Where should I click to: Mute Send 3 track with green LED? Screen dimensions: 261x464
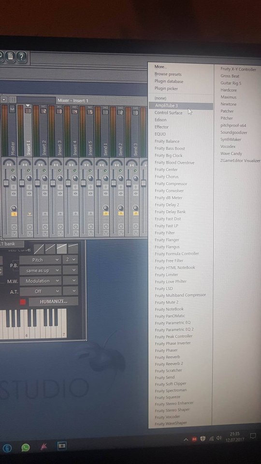(135, 171)
